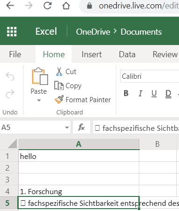
Task: Click the Cut scissors icon
Action: click(59, 72)
